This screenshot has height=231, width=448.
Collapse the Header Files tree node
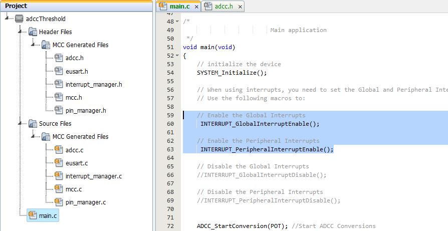click(20, 32)
